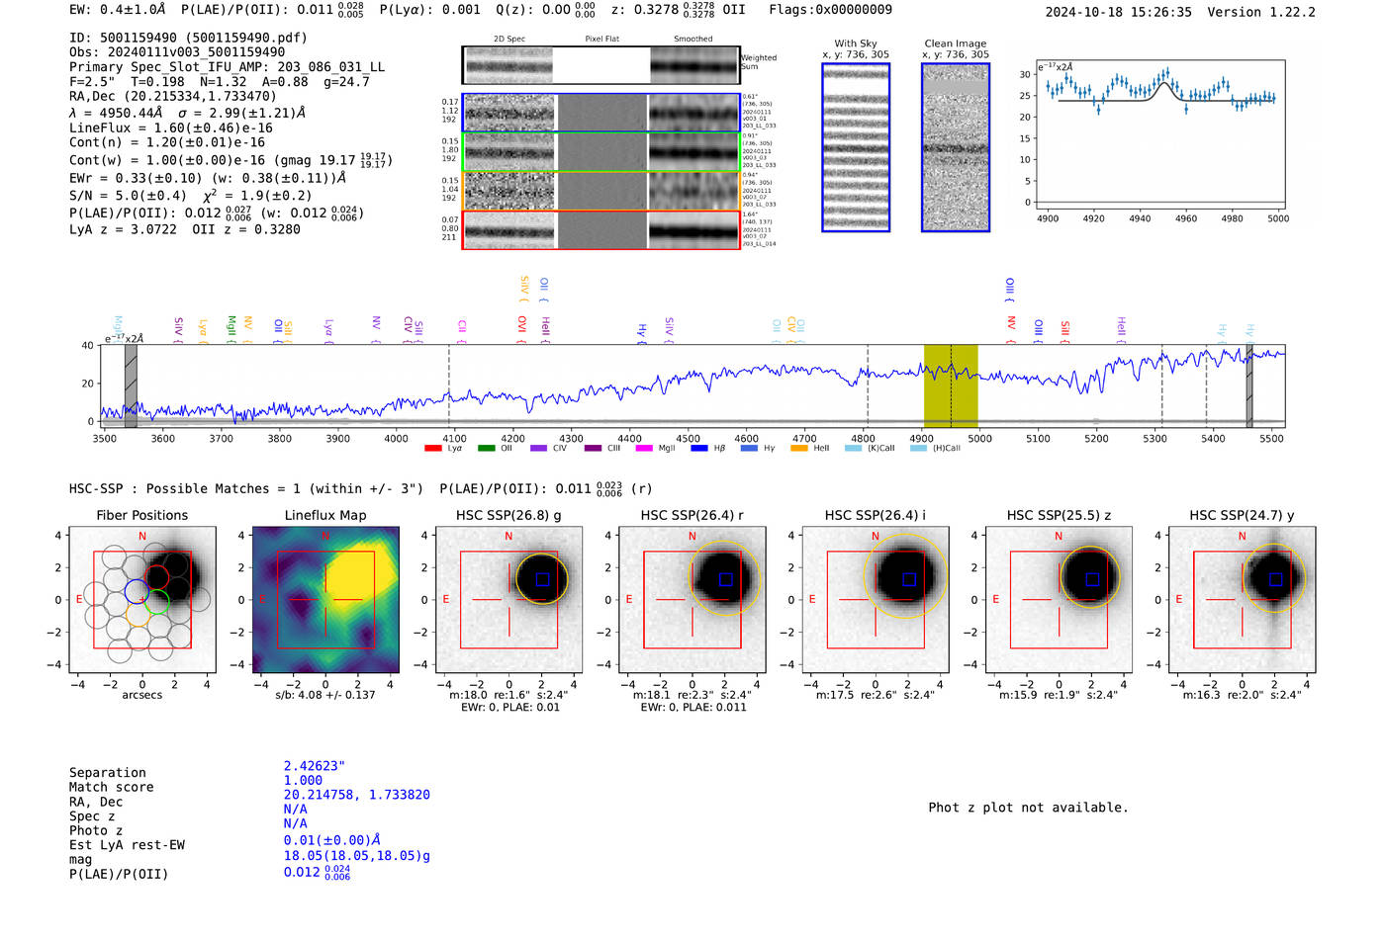
Task: Select the Weighted Sum 2D spectrum row
Action: 601,65
